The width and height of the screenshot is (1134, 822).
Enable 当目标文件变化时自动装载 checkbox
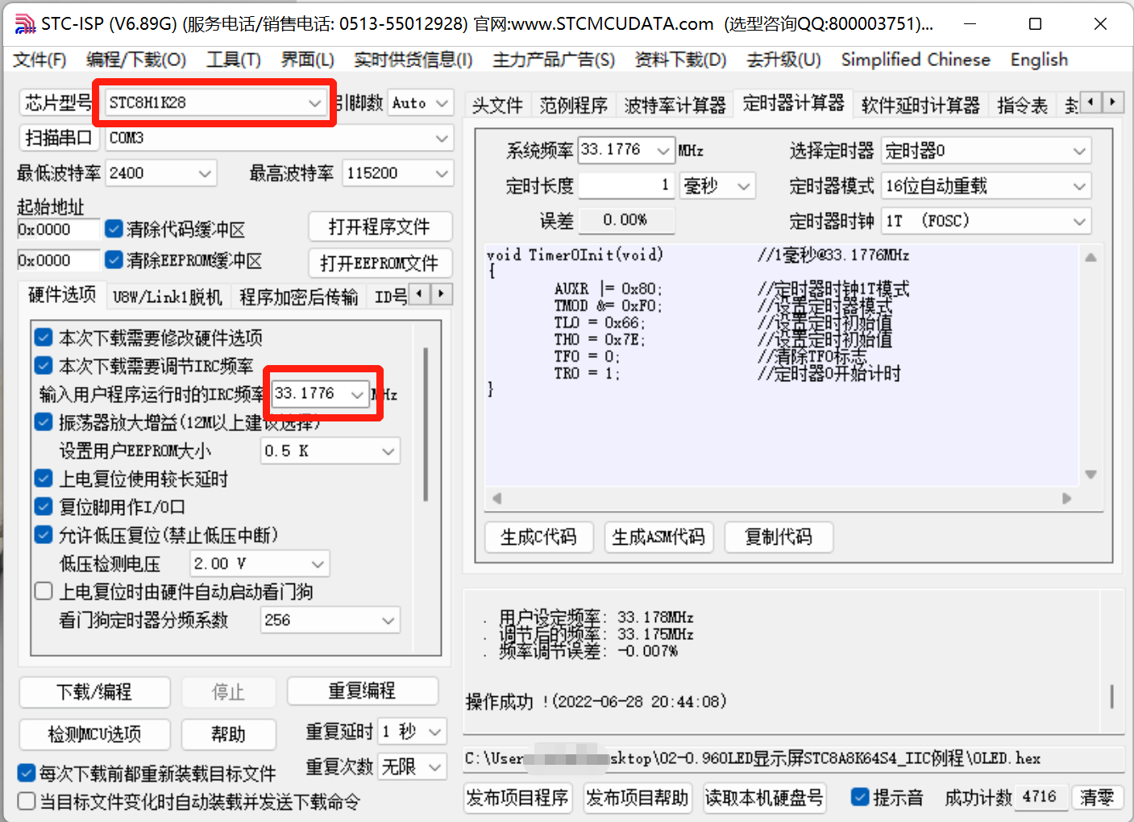27,801
